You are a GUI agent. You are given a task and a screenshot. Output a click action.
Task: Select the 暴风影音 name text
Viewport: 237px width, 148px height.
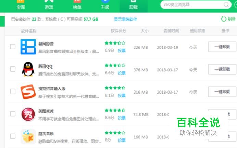point(46,44)
